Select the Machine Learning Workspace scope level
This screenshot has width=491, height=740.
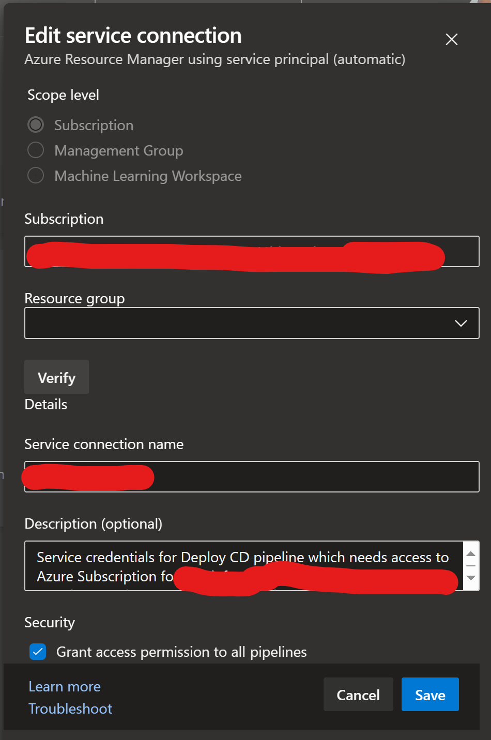click(36, 175)
